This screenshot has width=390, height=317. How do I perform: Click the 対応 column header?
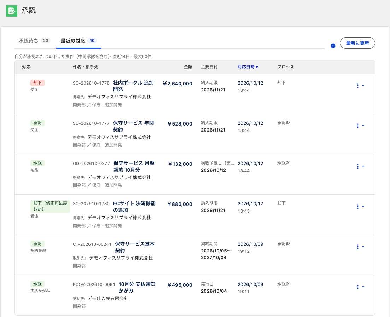(26, 67)
